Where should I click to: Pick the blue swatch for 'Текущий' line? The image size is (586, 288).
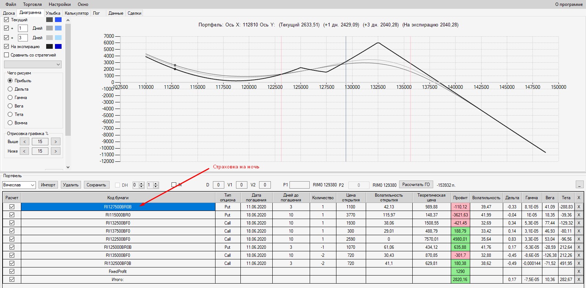pyautogui.click(x=58, y=20)
